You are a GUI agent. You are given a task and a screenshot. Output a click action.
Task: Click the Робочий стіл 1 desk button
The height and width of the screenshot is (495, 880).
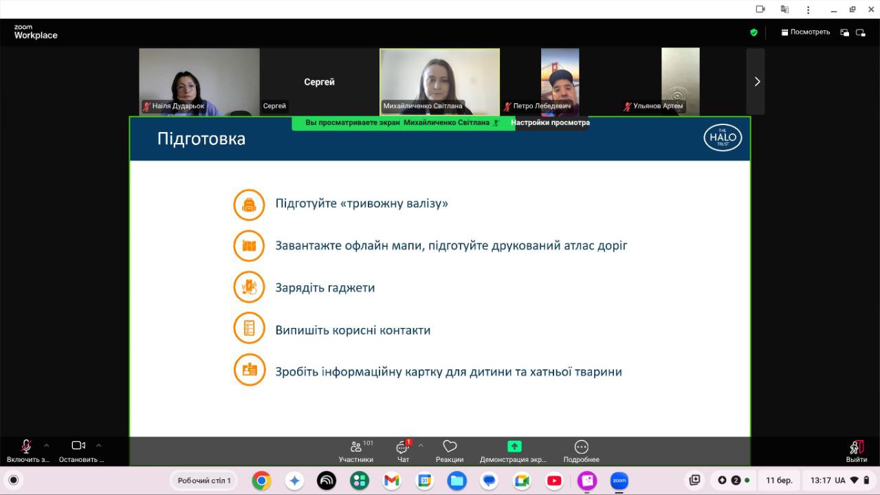click(204, 481)
